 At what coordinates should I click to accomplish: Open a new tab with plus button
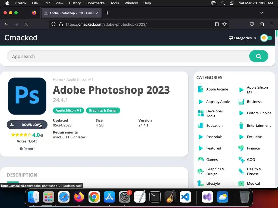point(107,13)
